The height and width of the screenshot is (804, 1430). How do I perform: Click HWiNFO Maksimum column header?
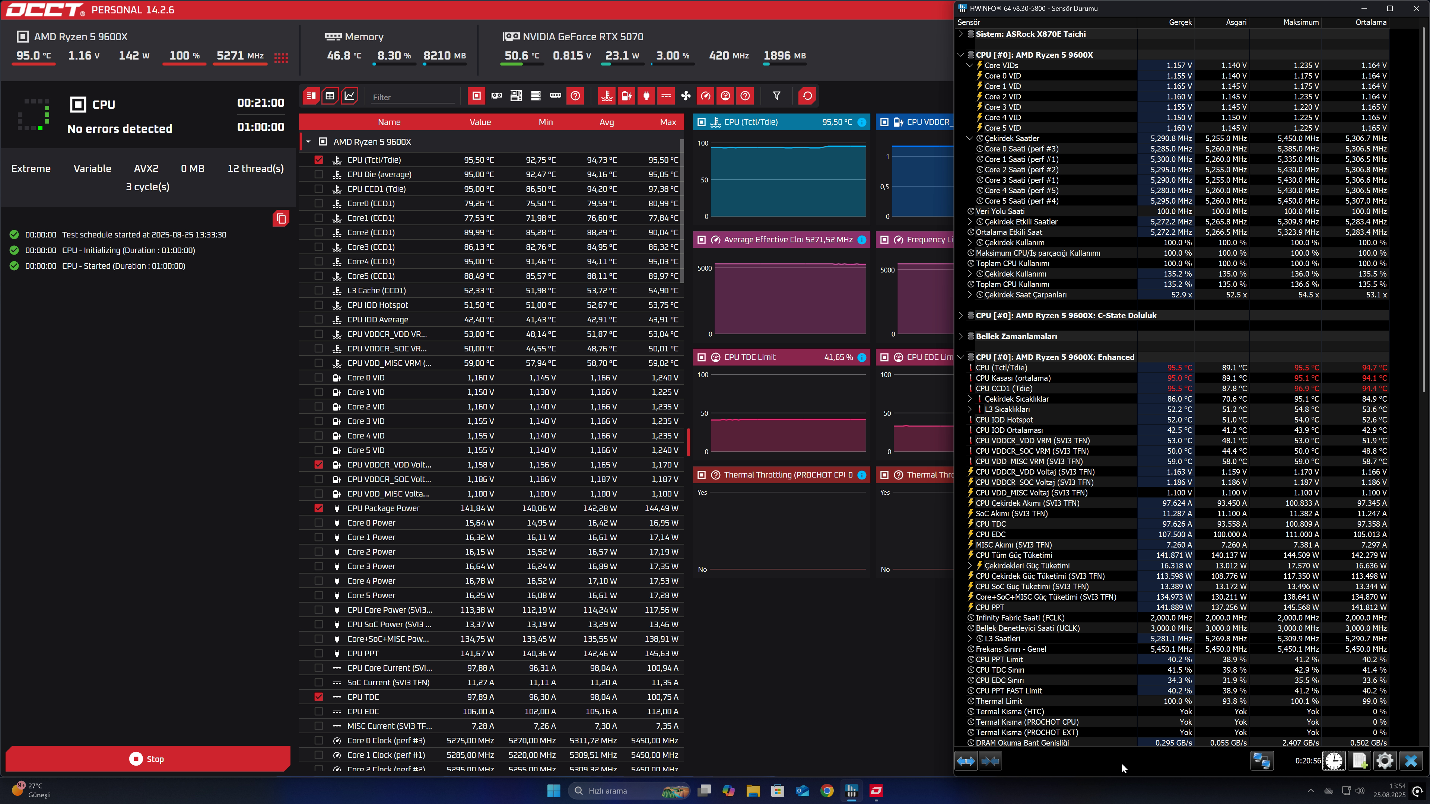(x=1301, y=22)
